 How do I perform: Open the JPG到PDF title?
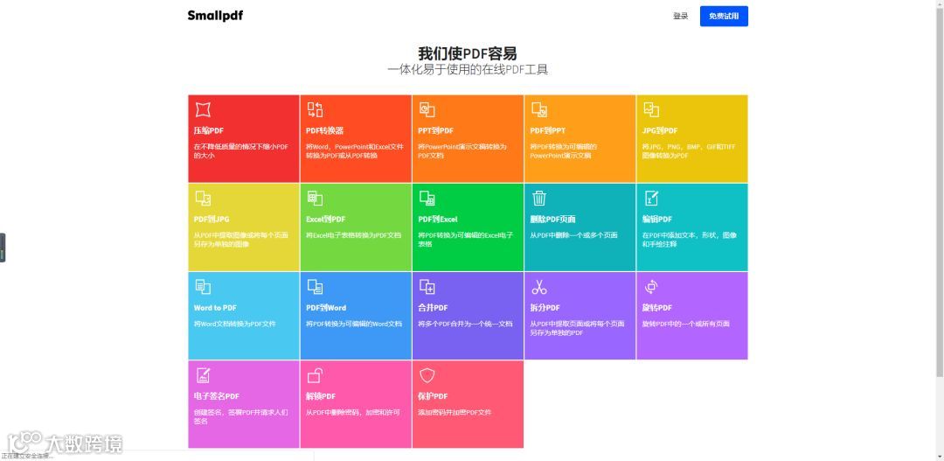(660, 130)
